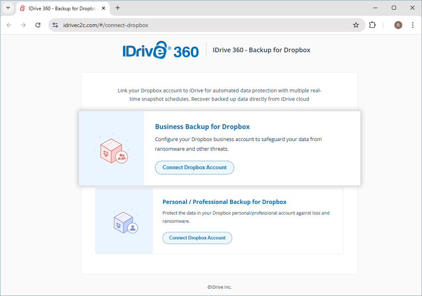Bookmark this page with the star icon
Image resolution: width=422 pixels, height=296 pixels.
point(356,25)
